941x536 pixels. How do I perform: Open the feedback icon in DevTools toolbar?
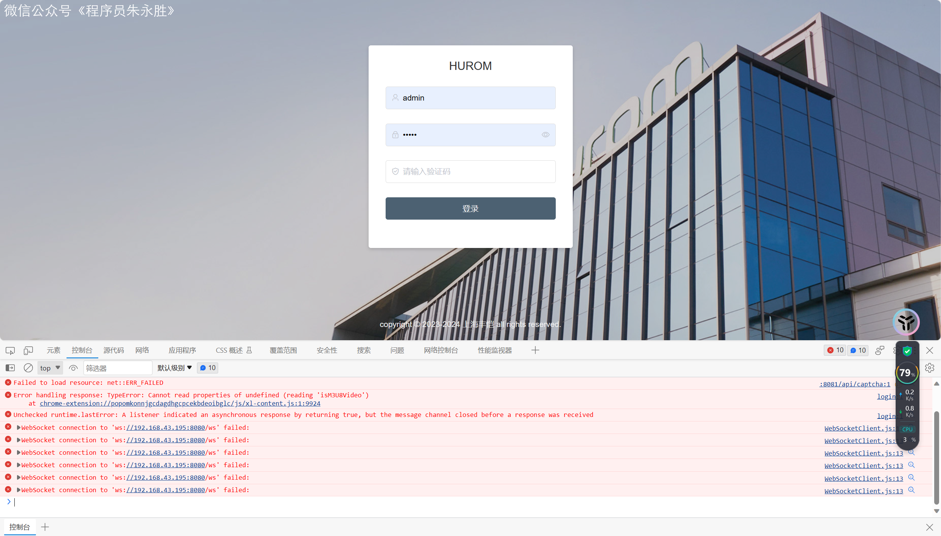880,350
